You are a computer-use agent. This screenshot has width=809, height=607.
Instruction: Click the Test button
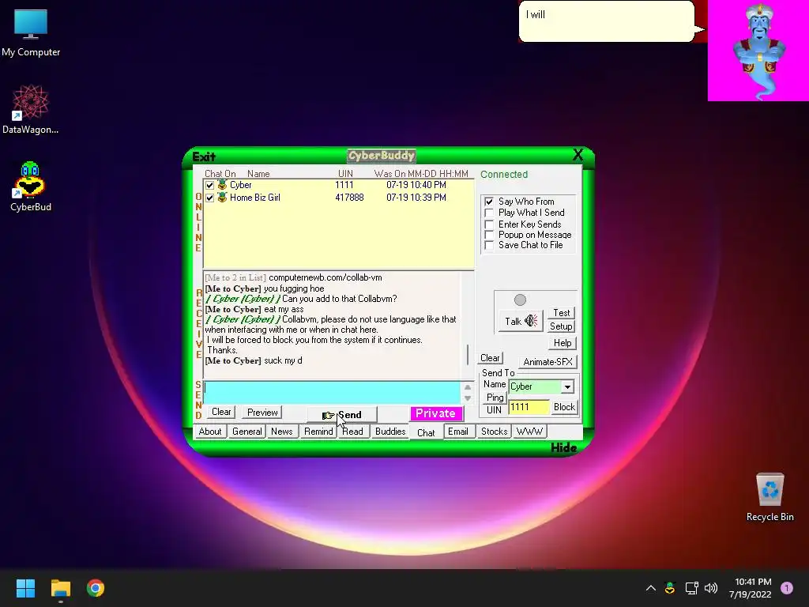(x=562, y=313)
